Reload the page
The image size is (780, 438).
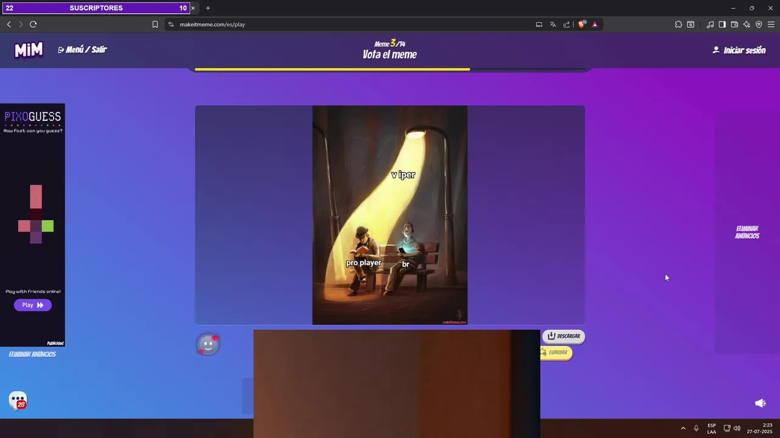pyautogui.click(x=34, y=24)
